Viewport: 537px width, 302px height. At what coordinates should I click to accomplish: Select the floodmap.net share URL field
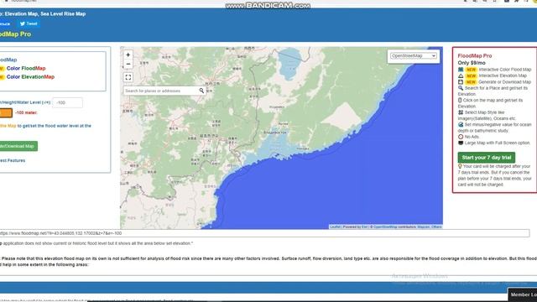pos(264,233)
